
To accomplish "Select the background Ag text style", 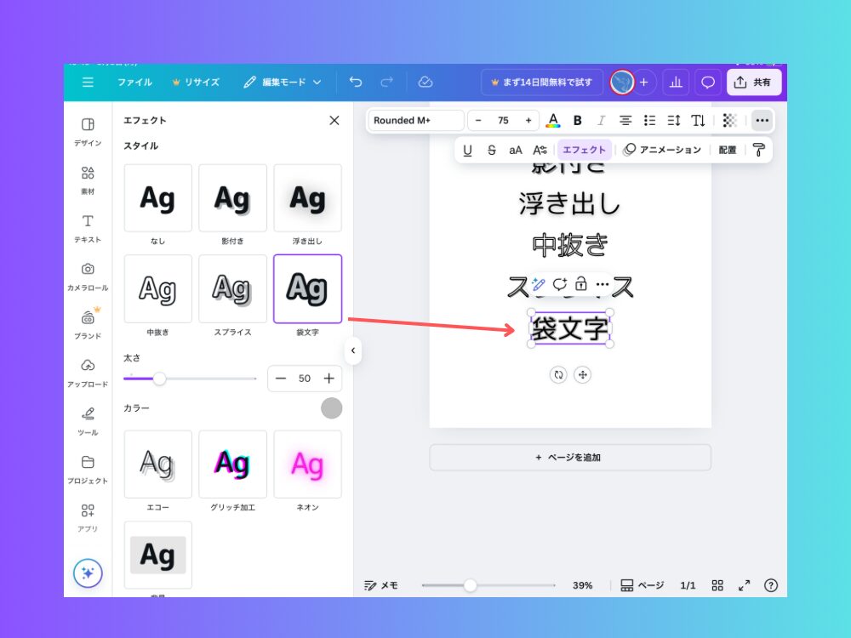I will pos(158,555).
